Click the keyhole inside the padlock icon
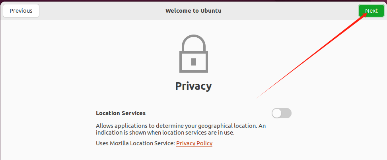The height and width of the screenshot is (160, 387). (x=193, y=62)
